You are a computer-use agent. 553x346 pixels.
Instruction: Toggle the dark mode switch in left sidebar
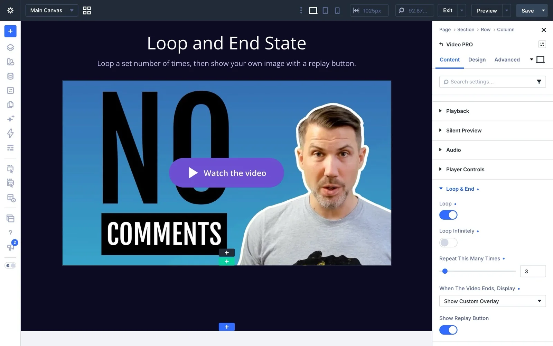coord(10,265)
